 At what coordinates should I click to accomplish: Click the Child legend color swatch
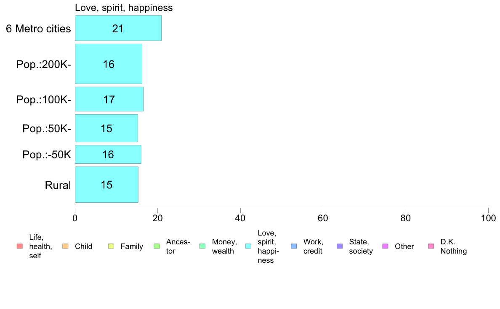click(x=65, y=246)
